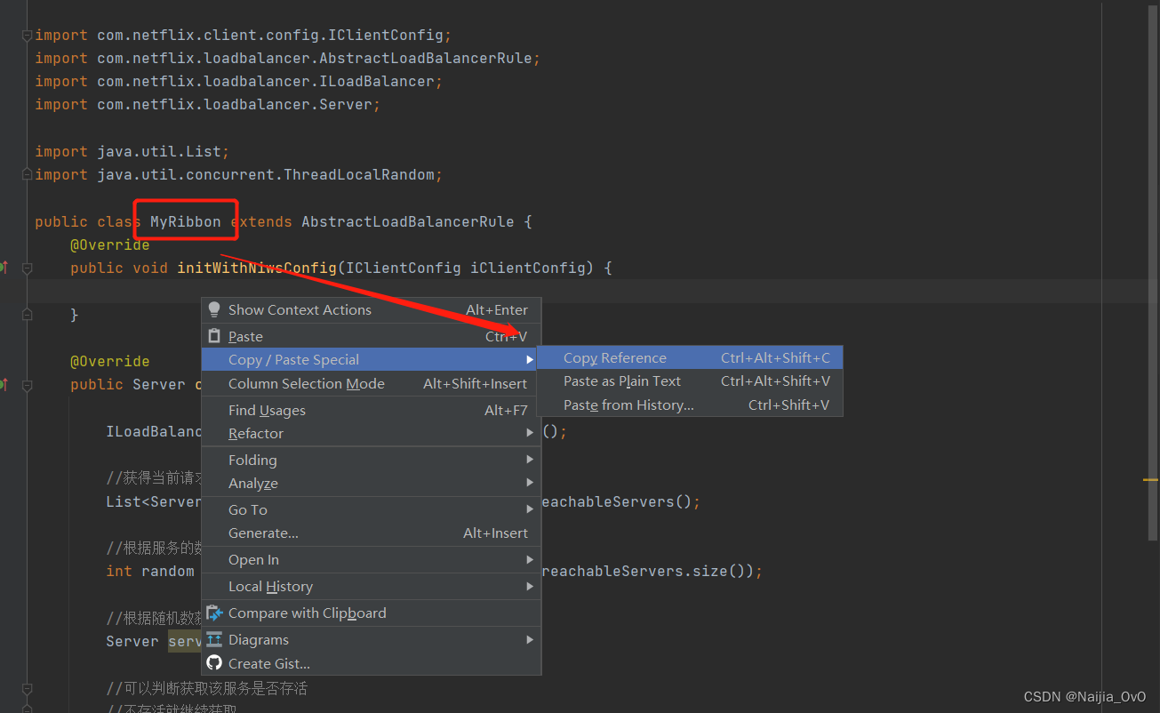Click the ILoadBalancer import line
The width and height of the screenshot is (1160, 713).
[239, 81]
